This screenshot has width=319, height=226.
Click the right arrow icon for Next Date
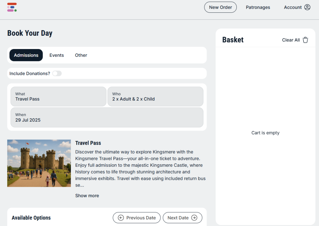coord(194,218)
